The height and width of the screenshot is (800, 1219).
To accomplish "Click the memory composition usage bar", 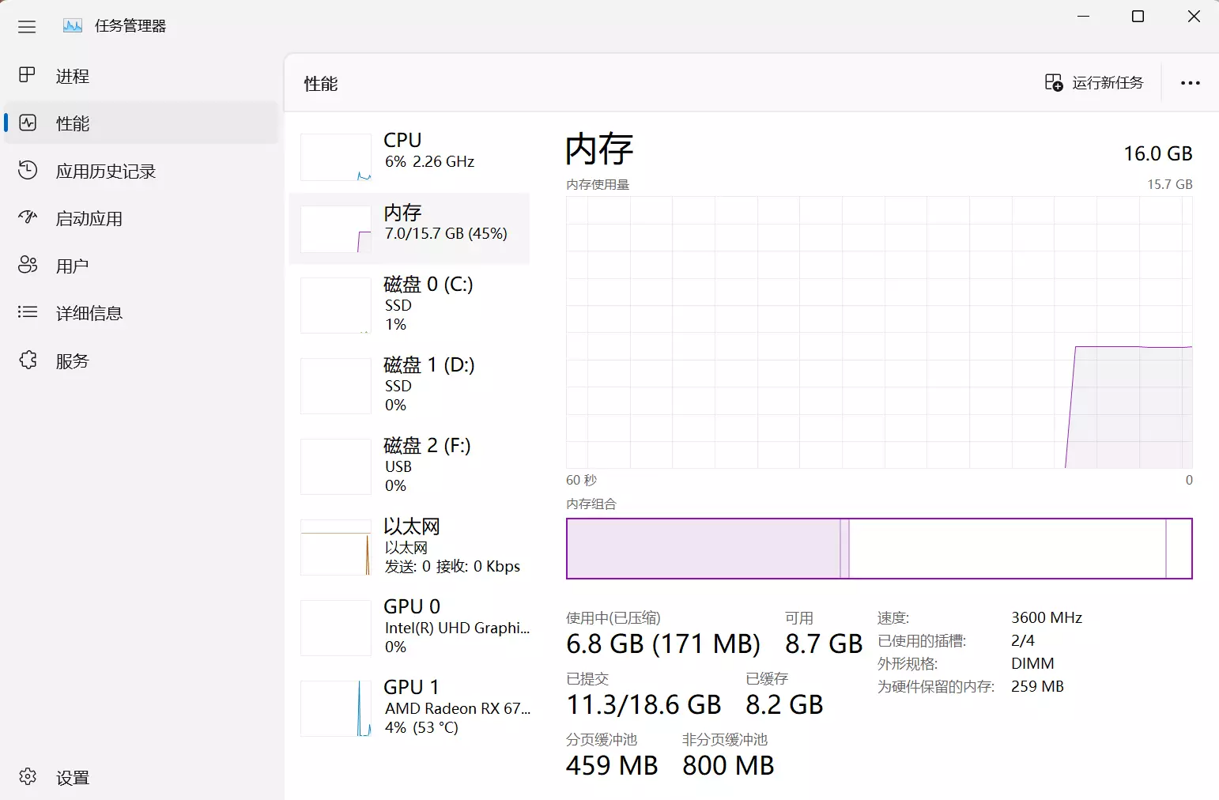I will pos(879,549).
